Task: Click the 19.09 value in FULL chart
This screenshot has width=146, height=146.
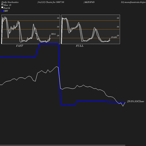Action: click(114, 37)
